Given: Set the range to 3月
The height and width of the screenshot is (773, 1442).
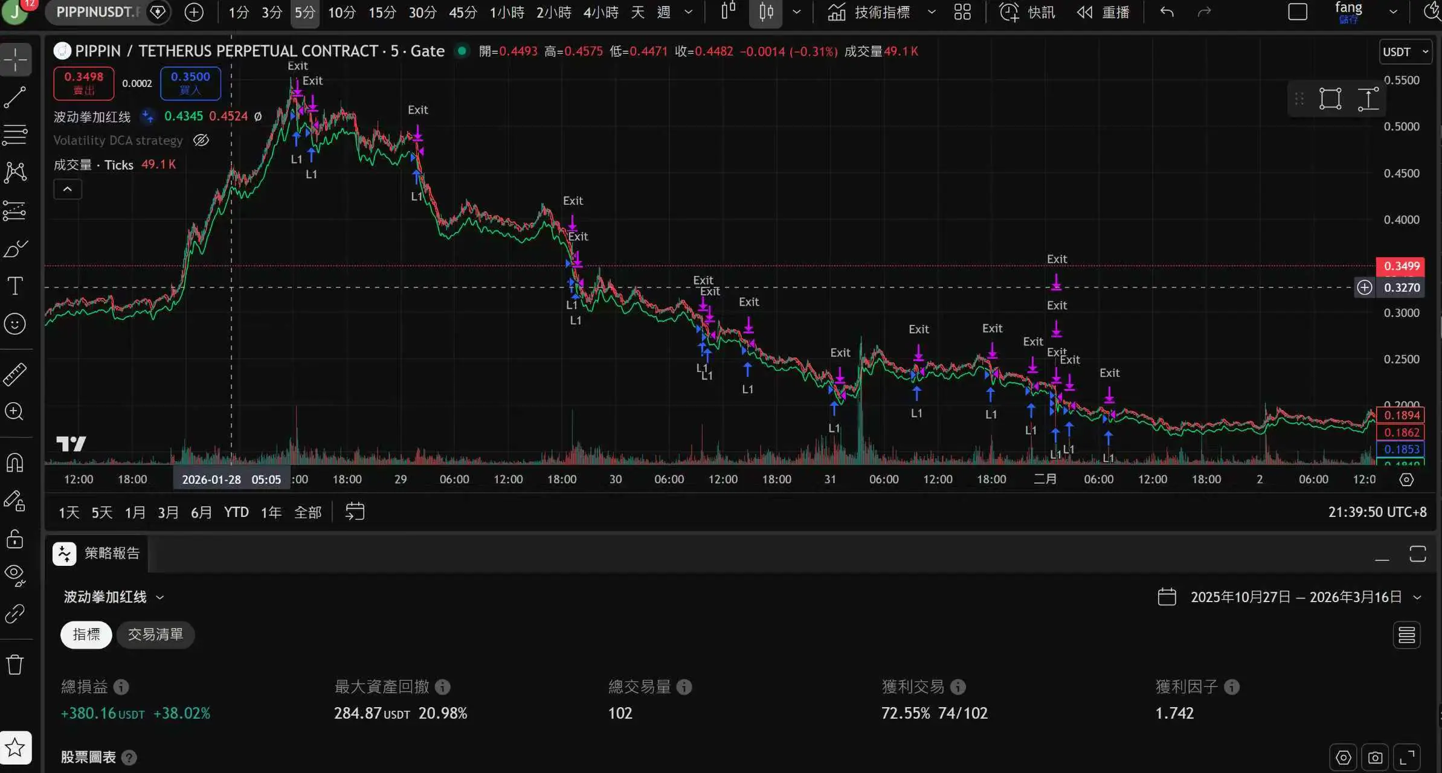Looking at the screenshot, I should point(168,513).
